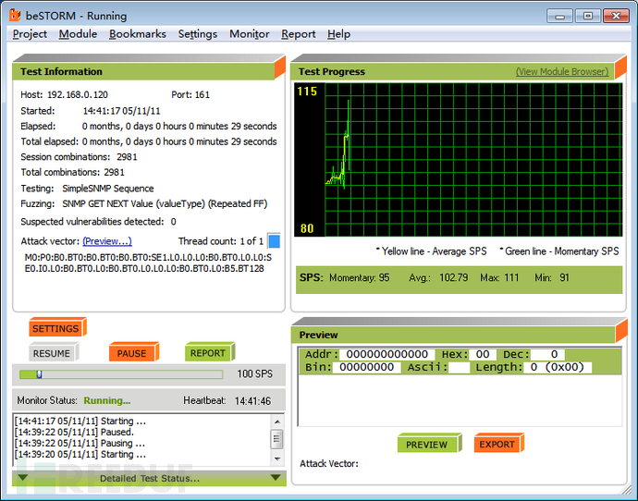Click the Ascii value field

tap(459, 368)
